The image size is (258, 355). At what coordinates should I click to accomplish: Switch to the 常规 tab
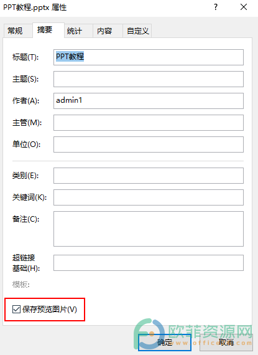tap(15, 31)
